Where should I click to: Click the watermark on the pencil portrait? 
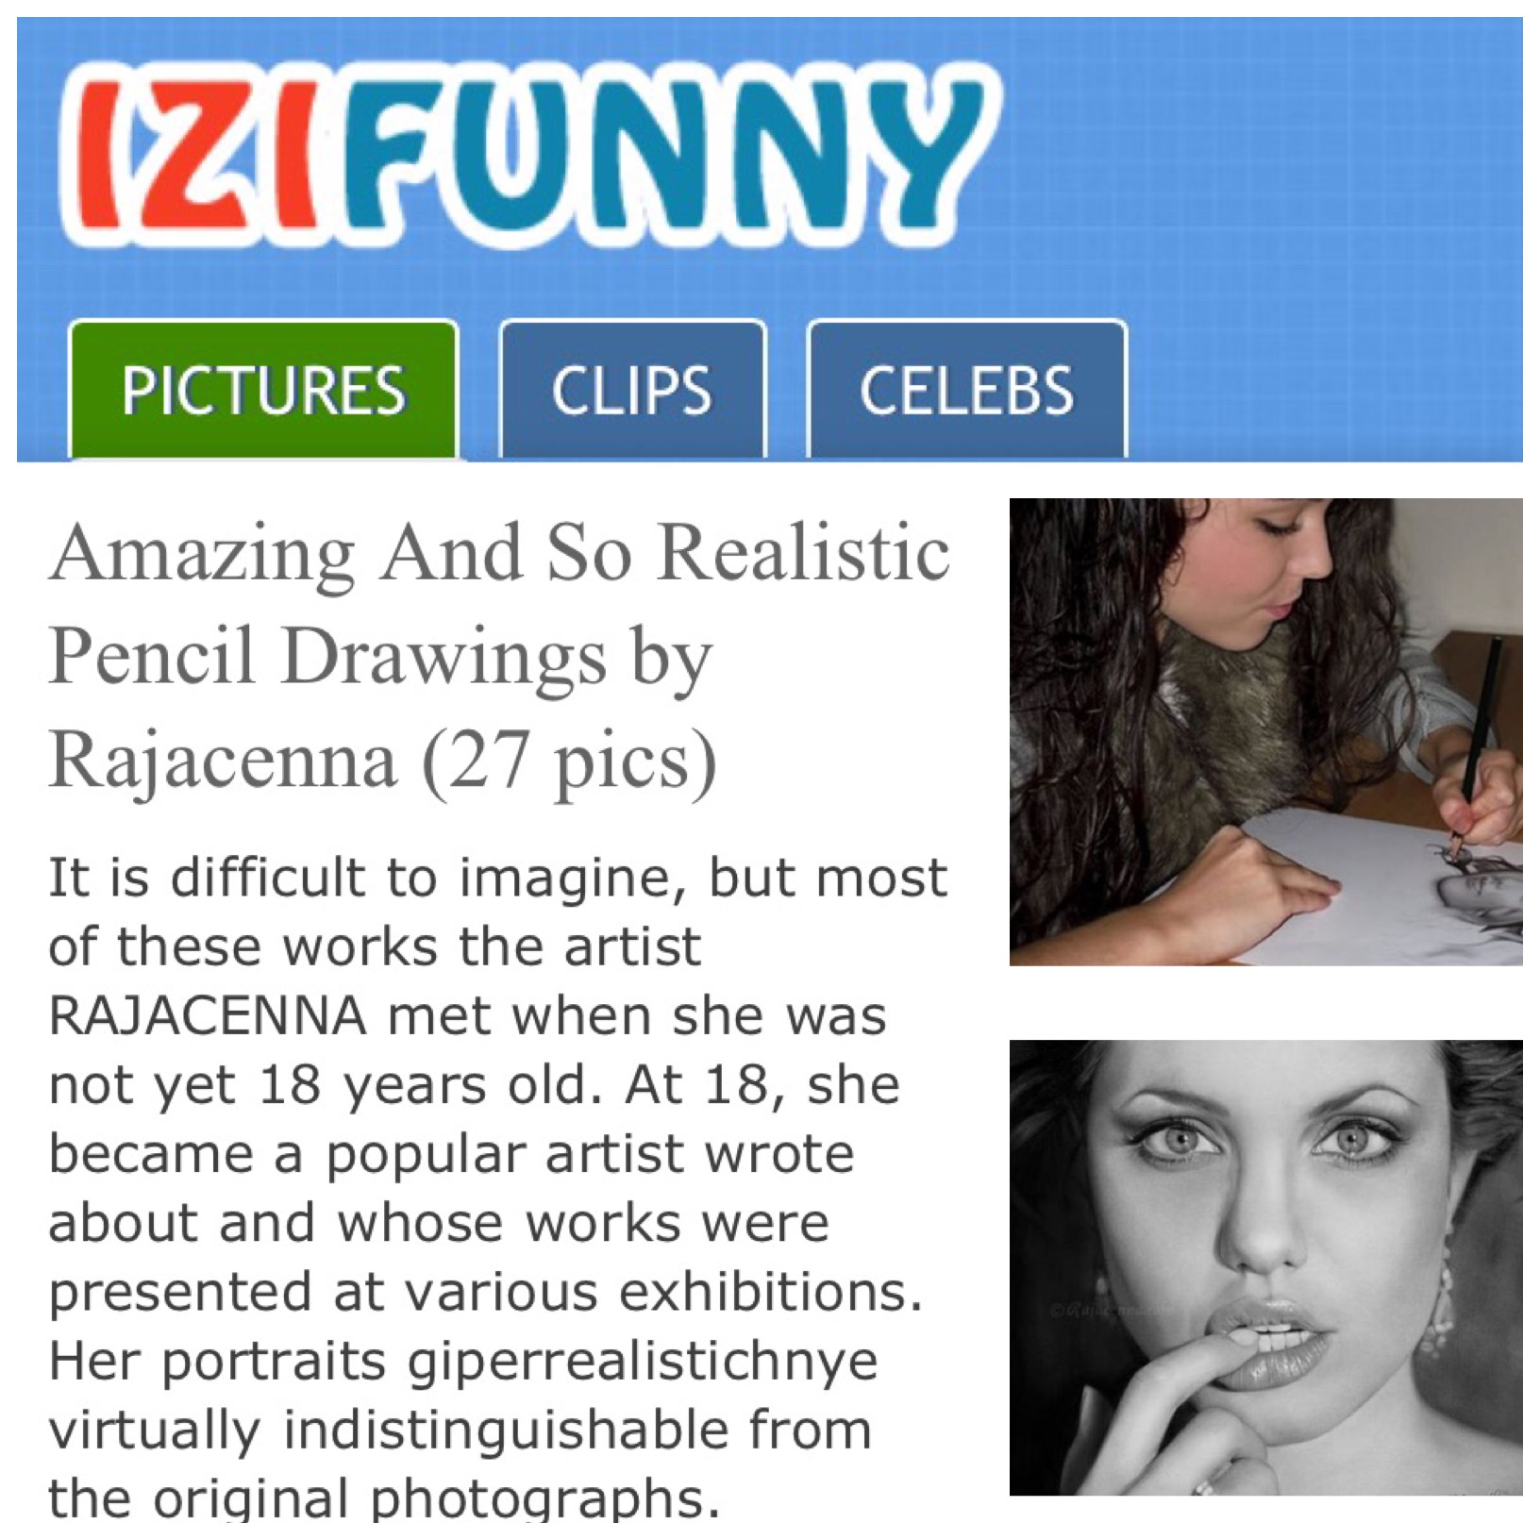tap(1112, 1310)
